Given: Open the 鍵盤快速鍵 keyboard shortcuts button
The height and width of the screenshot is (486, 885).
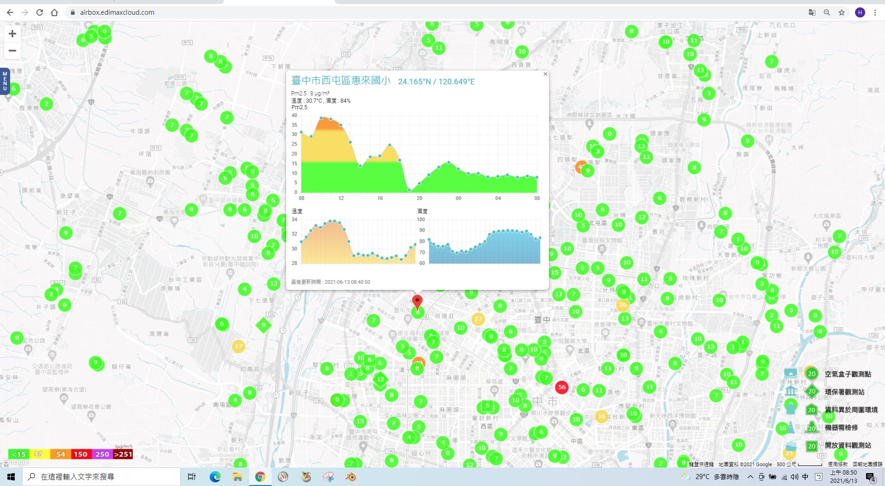Looking at the screenshot, I should [701, 464].
